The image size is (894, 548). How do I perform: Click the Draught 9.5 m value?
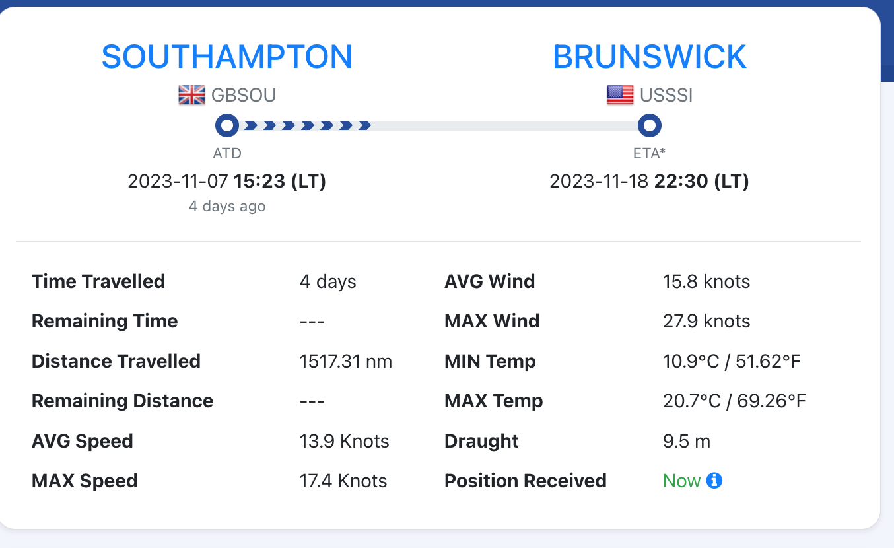[687, 441]
